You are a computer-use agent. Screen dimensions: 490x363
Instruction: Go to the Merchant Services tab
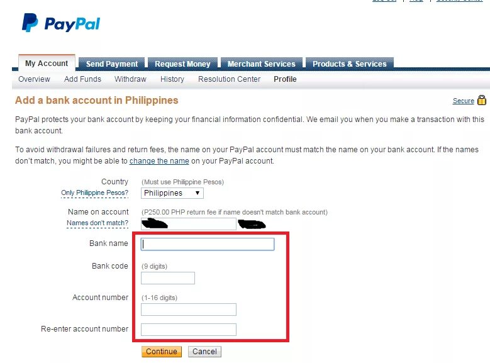261,64
